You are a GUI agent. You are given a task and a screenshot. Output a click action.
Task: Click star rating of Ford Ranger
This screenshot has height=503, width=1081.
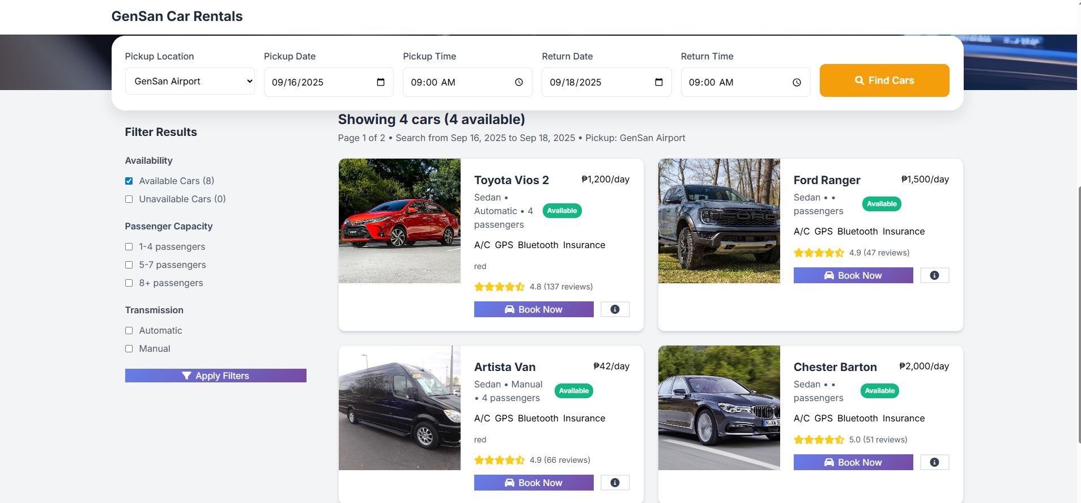point(819,253)
